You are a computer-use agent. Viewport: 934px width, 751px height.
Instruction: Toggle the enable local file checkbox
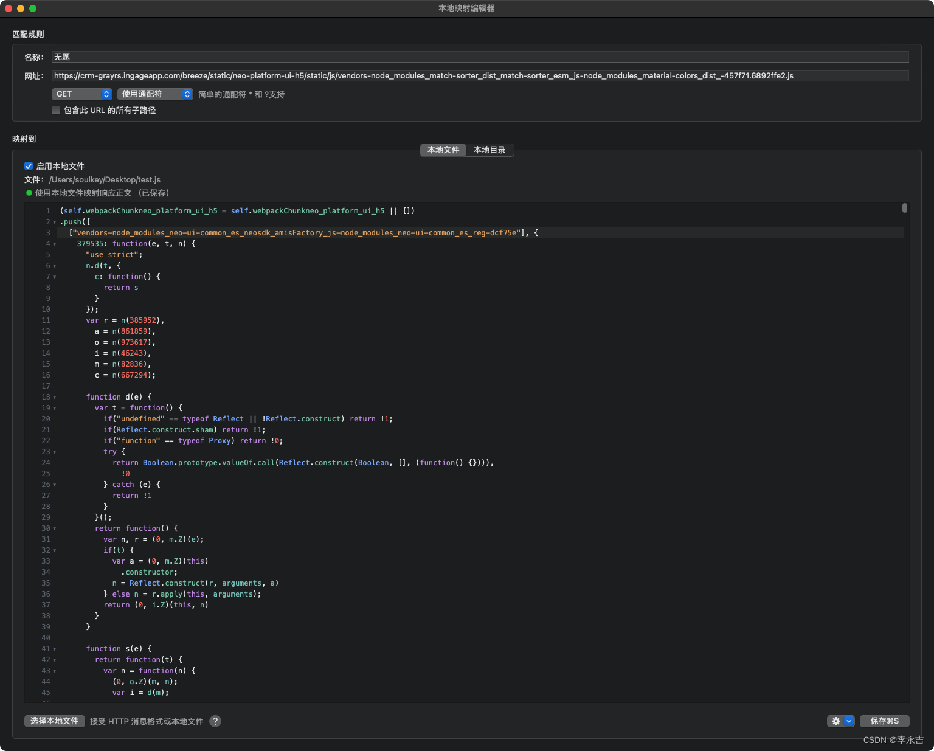[29, 166]
